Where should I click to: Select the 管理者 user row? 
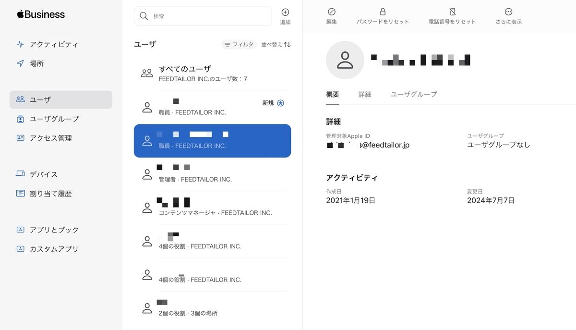point(212,174)
